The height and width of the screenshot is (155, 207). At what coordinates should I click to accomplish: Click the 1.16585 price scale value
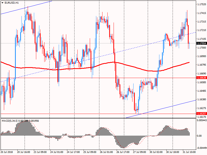point(202,82)
